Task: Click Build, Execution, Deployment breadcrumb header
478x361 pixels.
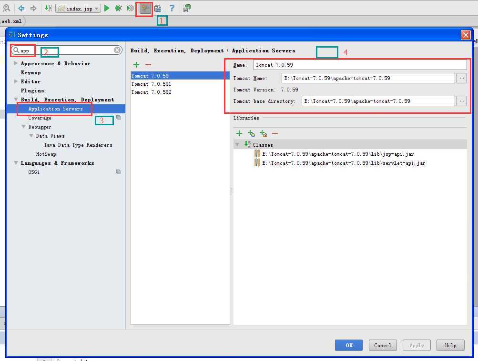Action: tap(177, 50)
